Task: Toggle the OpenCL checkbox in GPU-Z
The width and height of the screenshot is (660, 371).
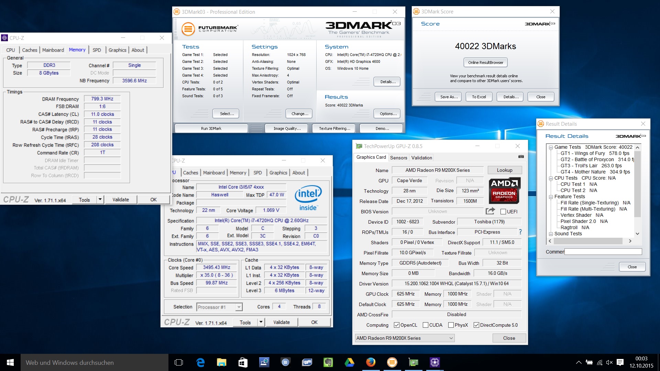Action: coord(397,325)
